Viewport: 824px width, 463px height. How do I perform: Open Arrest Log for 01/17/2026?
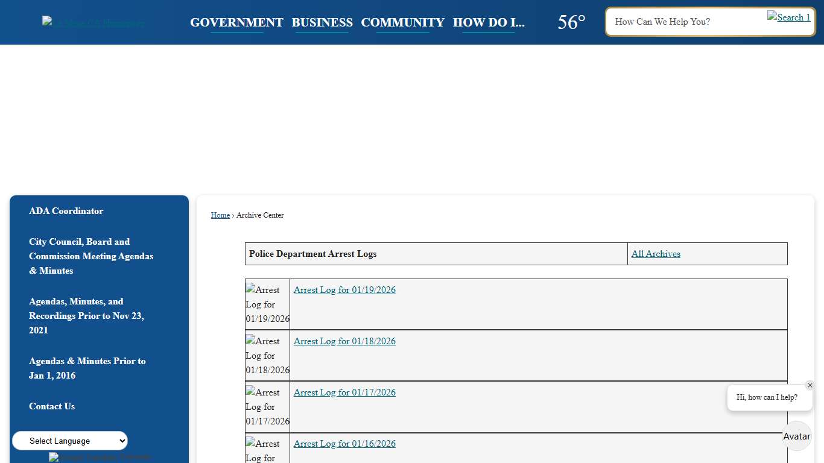(x=344, y=392)
